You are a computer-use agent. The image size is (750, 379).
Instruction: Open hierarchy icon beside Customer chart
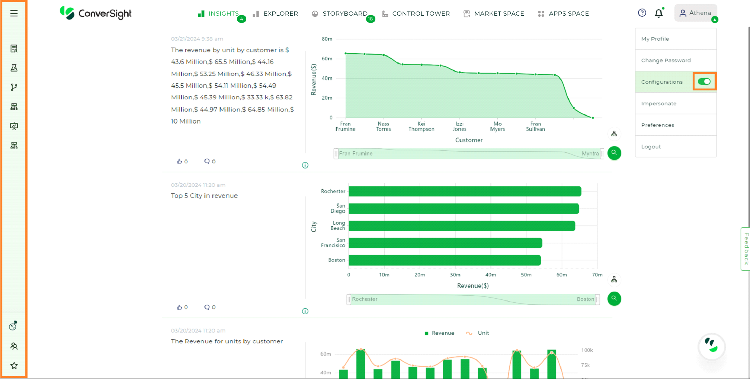pyautogui.click(x=614, y=134)
